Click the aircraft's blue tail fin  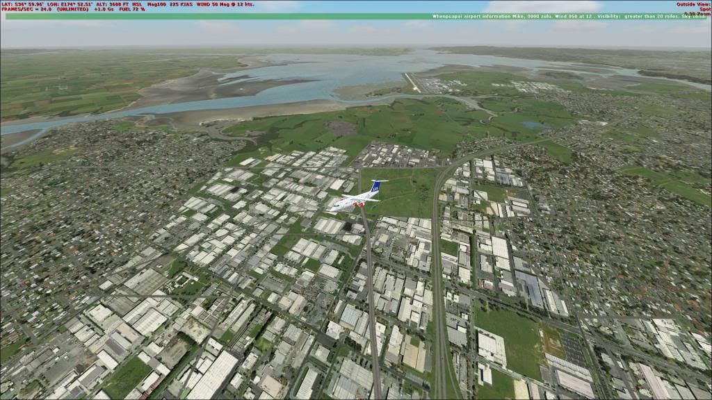(378, 186)
